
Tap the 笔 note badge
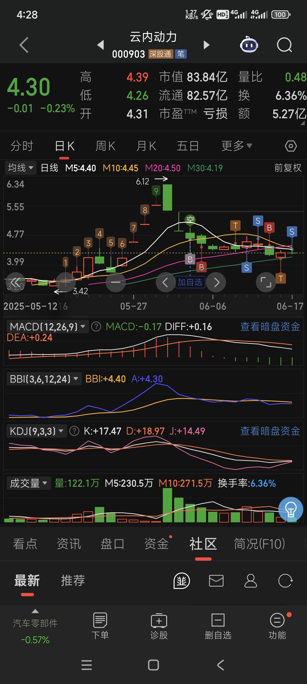(x=181, y=54)
